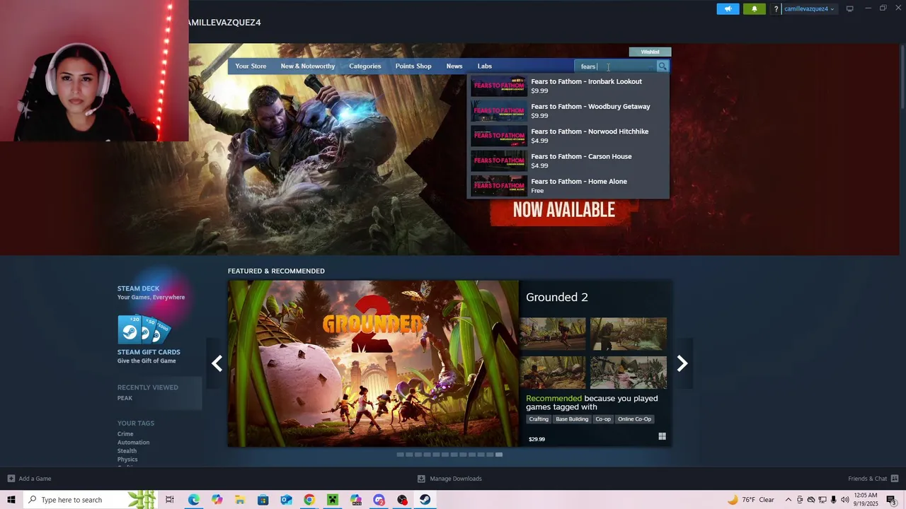906x509 pixels.
Task: Click the search magnifier button in store
Action: coord(663,66)
